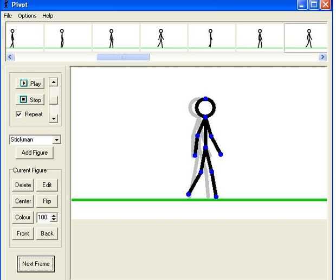Click the stickman back foot handle

[189, 194]
